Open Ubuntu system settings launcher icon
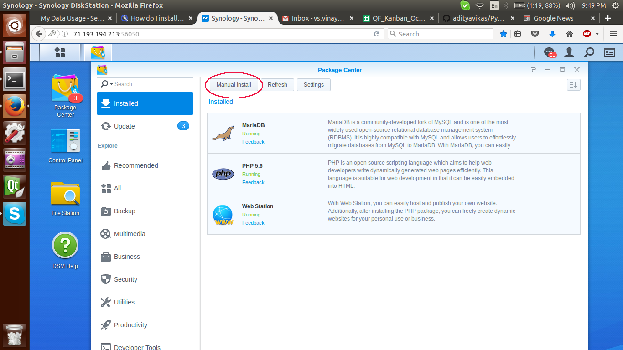This screenshot has width=623, height=350. point(15,133)
